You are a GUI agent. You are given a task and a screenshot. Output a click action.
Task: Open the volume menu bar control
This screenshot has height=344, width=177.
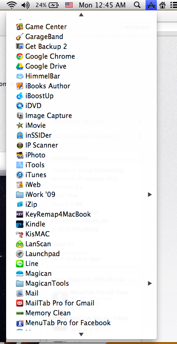pyautogui.click(x=26, y=5)
